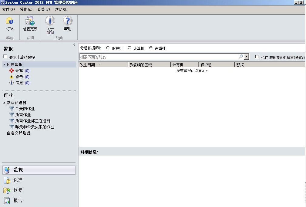
Task: Click the (0) count beside 警告
Action: tap(27, 77)
